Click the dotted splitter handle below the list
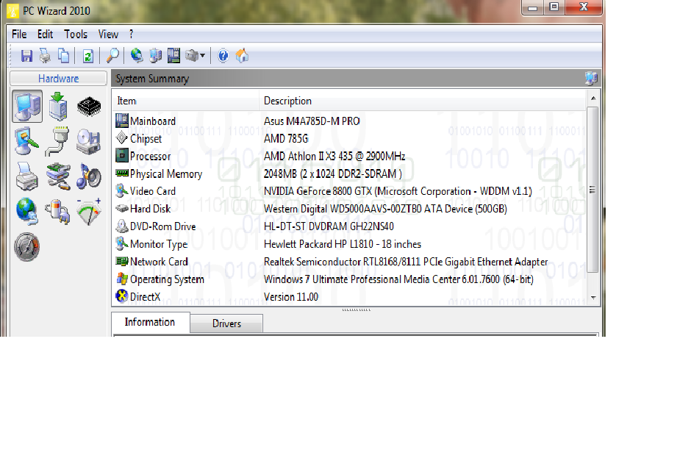This screenshot has height=472, width=680. coord(356,310)
